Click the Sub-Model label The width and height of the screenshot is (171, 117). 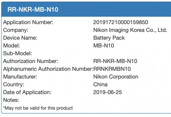point(17,53)
